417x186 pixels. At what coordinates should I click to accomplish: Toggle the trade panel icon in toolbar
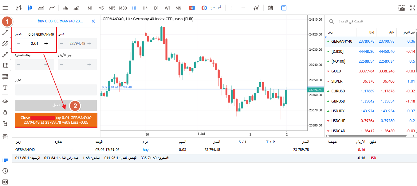click(x=284, y=8)
